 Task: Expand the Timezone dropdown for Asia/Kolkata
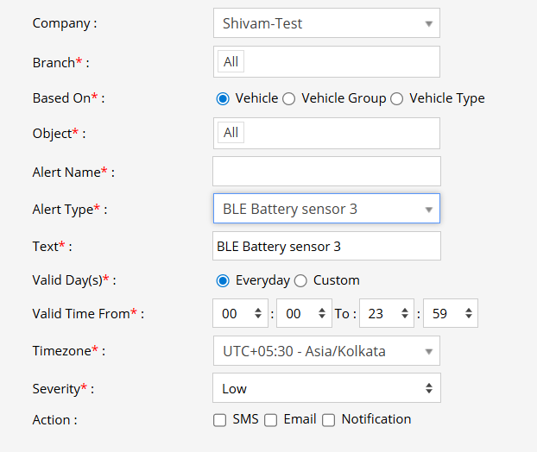(325, 351)
